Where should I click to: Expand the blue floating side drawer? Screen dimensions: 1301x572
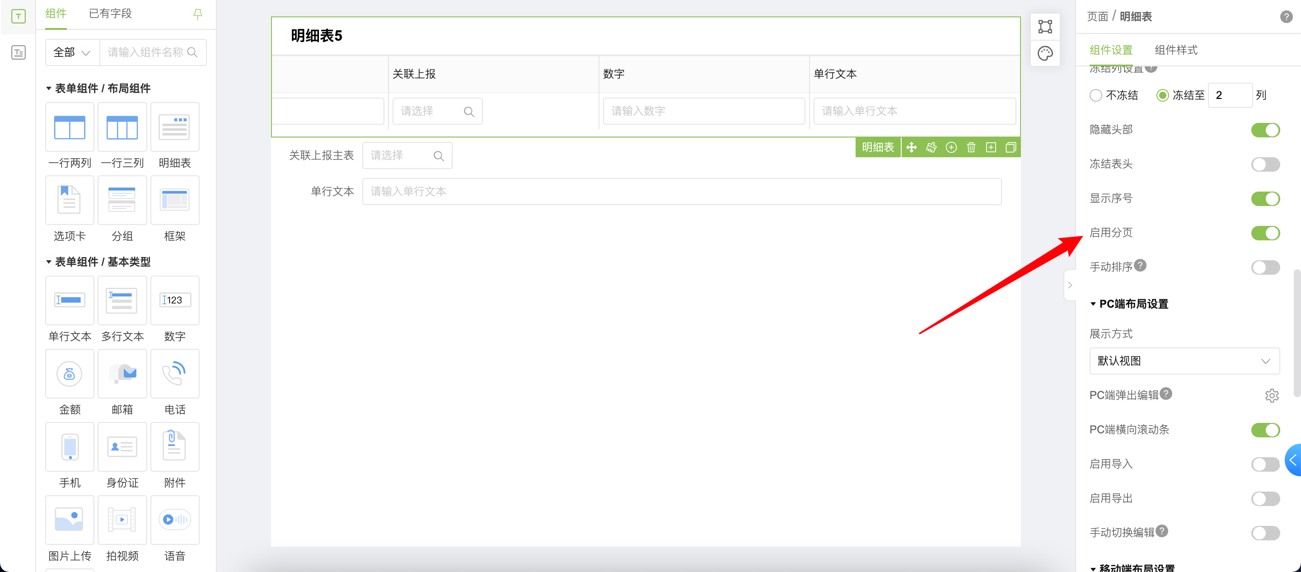point(1293,460)
